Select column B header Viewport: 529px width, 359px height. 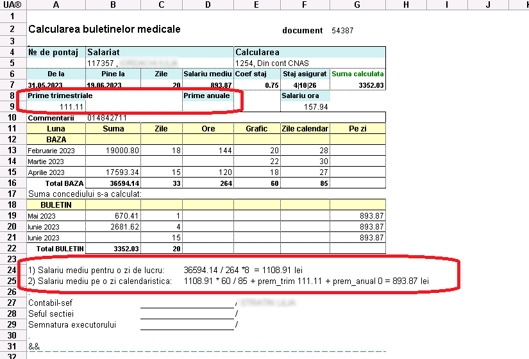113,4
